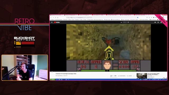
Task: Open the Admin console bookmark
Action: coord(107,20)
